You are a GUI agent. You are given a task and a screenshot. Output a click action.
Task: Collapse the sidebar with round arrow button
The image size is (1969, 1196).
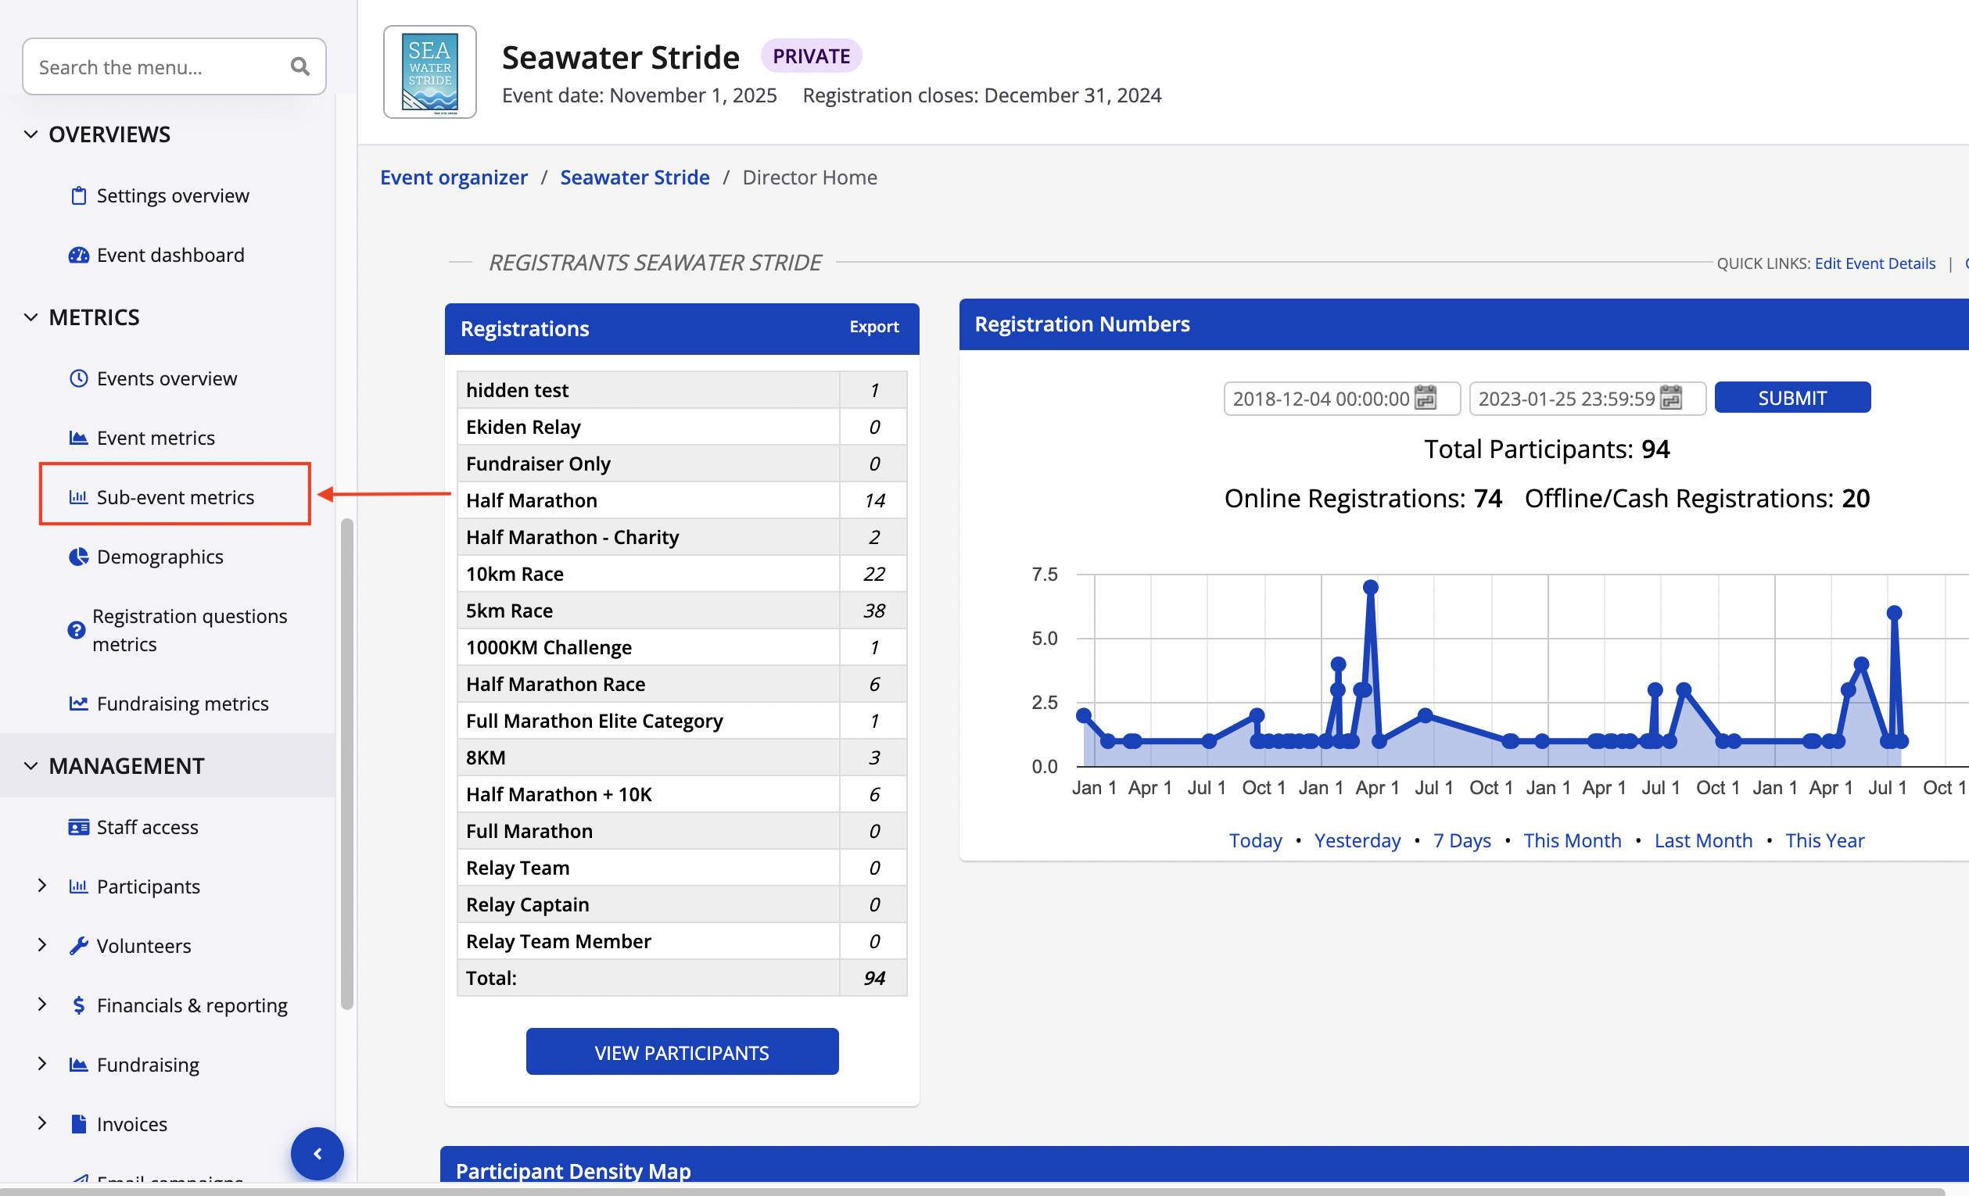click(317, 1153)
